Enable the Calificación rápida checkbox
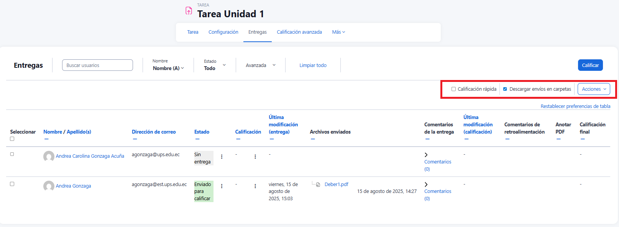The width and height of the screenshot is (619, 227). pyautogui.click(x=453, y=89)
